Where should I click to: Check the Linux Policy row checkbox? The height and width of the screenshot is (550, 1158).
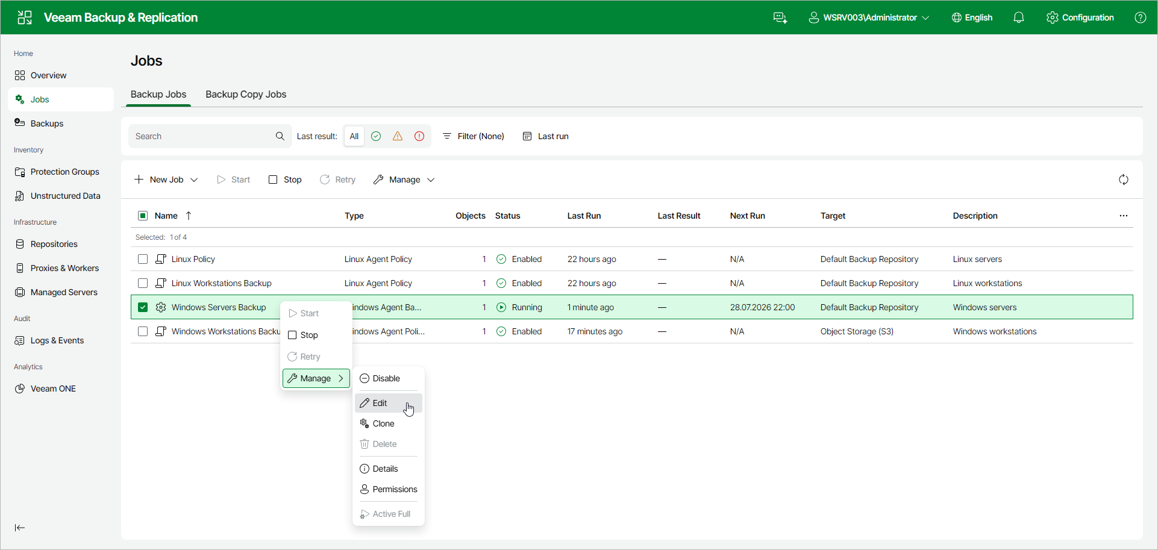point(143,259)
